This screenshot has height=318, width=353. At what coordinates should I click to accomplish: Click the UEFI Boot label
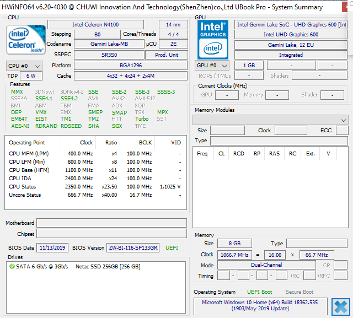259,292
